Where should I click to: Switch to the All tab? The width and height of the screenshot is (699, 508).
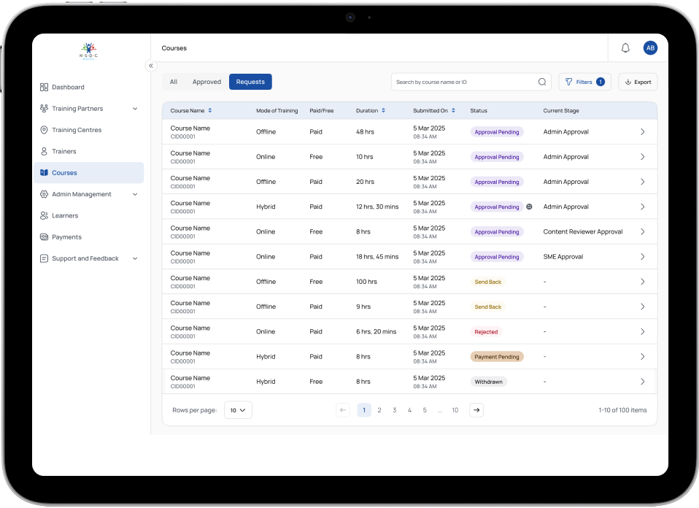point(174,82)
